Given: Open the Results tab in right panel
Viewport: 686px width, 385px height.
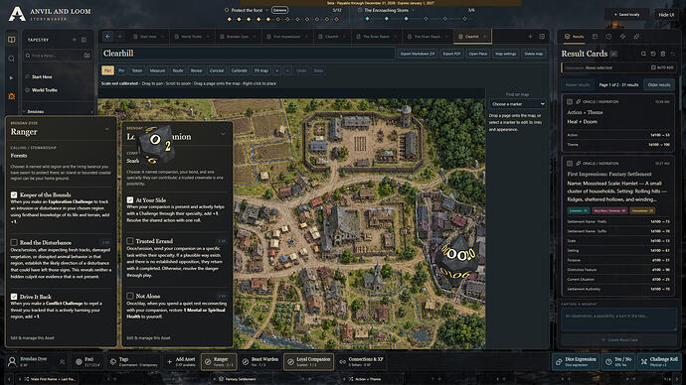Looking at the screenshot, I should click(574, 37).
